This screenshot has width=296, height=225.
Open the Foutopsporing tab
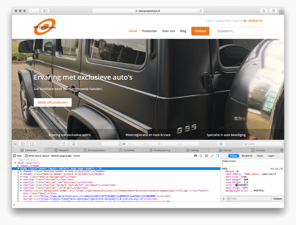[159, 150]
